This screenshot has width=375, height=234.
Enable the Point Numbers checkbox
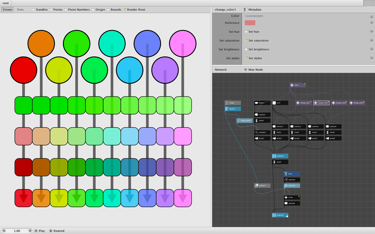[66, 10]
